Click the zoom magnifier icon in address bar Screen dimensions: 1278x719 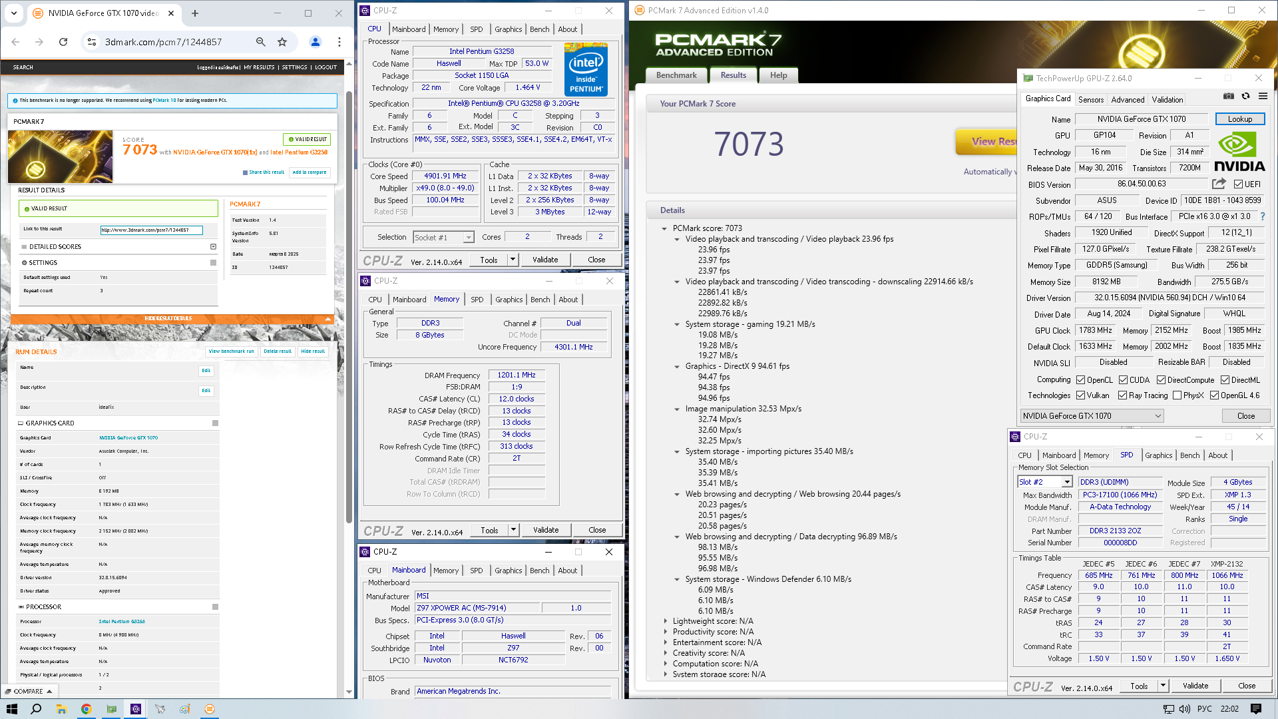[261, 42]
